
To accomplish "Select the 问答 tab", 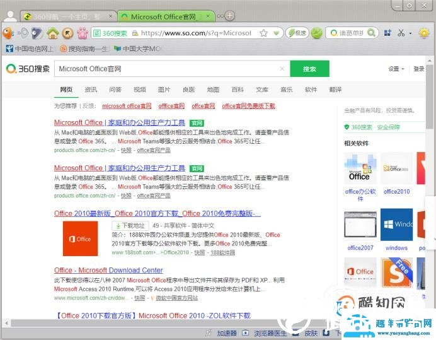I will coord(115,90).
